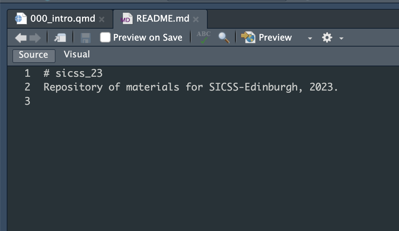Save current document floppy disk icon
The image size is (399, 231).
click(85, 38)
